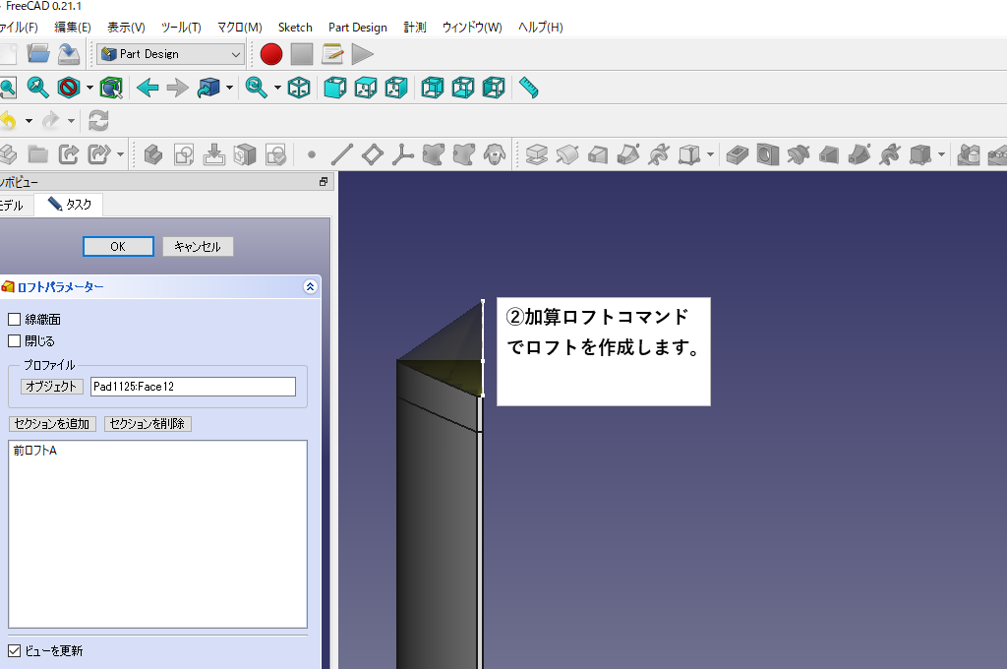Click the profile field Pad1125:Face12
Viewport: 1007px width, 669px height.
pyautogui.click(x=193, y=387)
